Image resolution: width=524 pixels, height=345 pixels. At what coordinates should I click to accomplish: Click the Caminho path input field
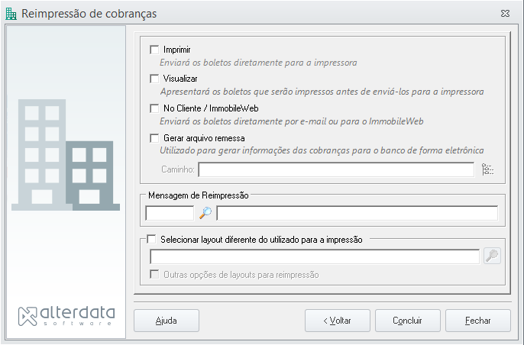(336, 169)
